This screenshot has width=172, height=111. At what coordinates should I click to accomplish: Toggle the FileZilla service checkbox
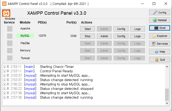pyautogui.click(x=10, y=43)
